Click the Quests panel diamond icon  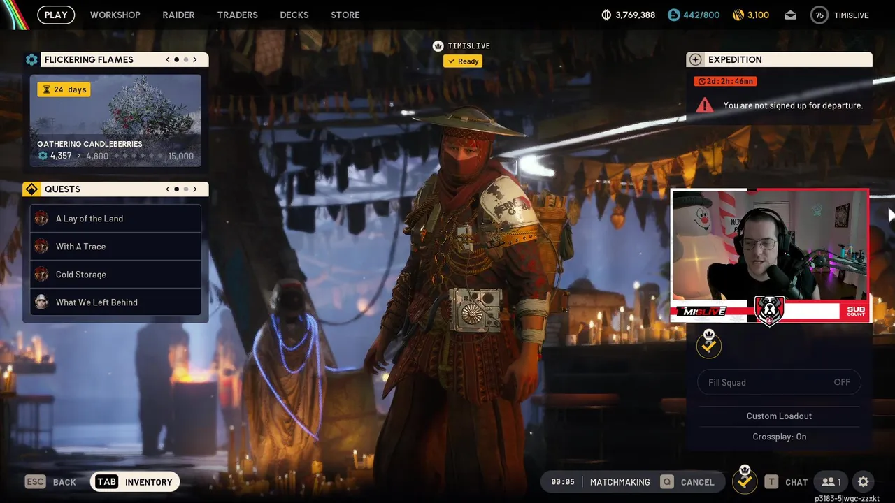[31, 189]
